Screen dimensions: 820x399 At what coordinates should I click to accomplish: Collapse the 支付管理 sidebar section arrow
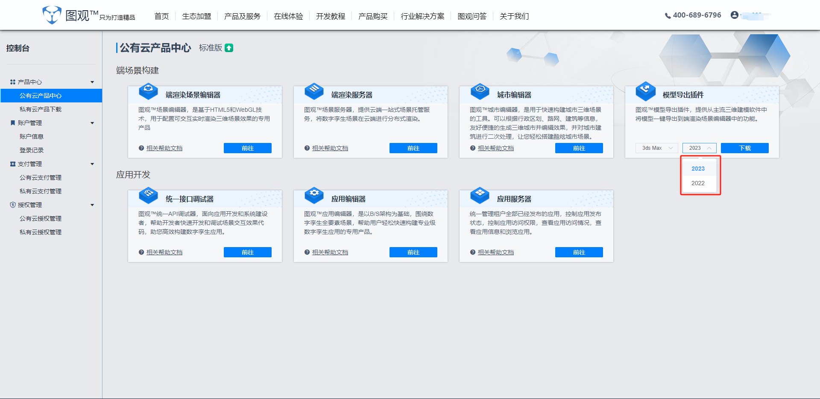(x=92, y=164)
